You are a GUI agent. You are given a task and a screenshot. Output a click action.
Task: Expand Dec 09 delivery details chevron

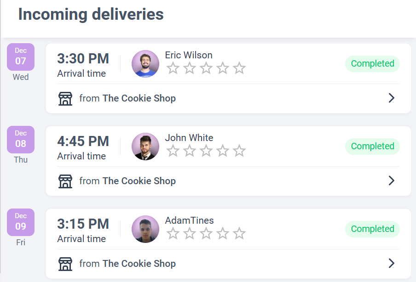pyautogui.click(x=391, y=263)
